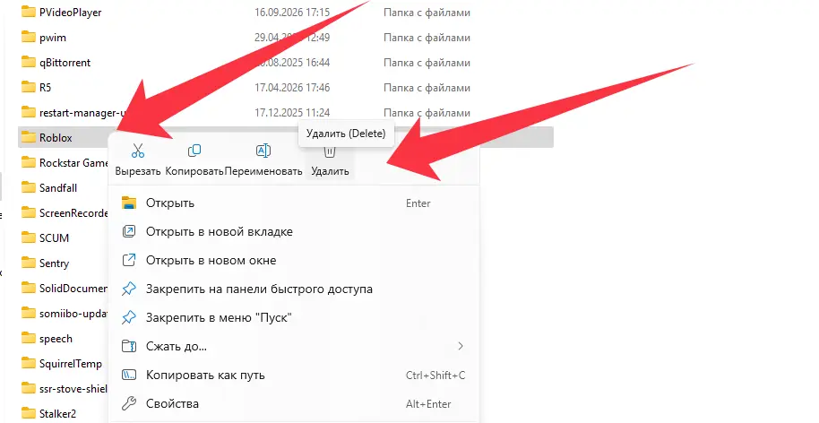Viewport: 819px width, 423px height.
Task: Select the pwim folder name
Action: click(x=53, y=39)
